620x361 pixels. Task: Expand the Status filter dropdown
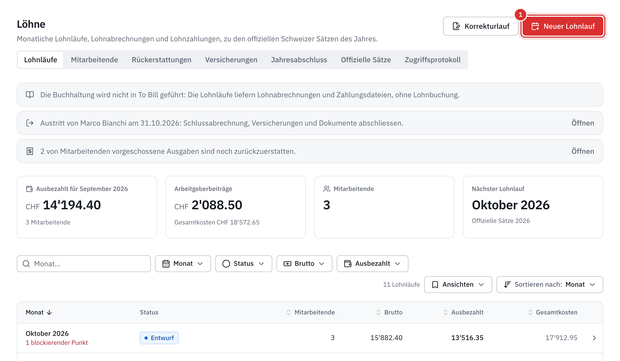click(x=243, y=264)
